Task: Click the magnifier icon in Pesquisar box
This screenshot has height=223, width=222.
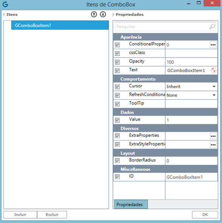Action: (x=212, y=27)
